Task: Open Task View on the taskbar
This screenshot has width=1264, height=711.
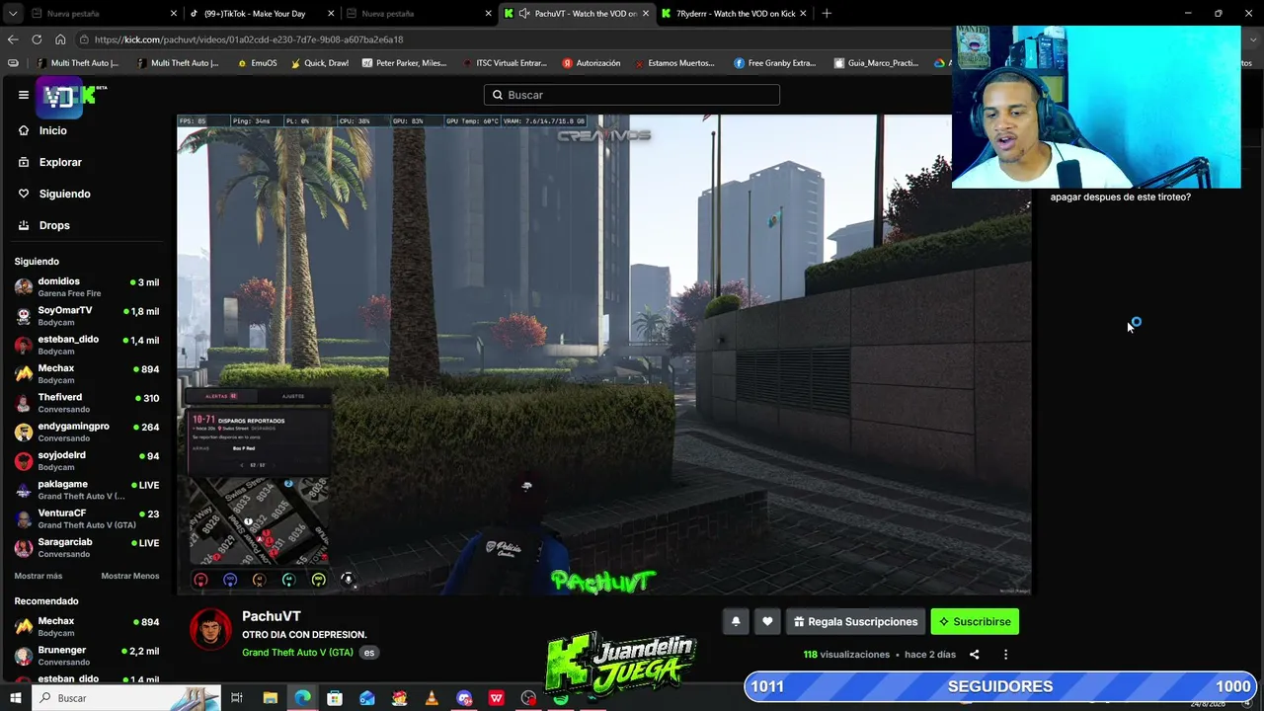Action: click(237, 698)
